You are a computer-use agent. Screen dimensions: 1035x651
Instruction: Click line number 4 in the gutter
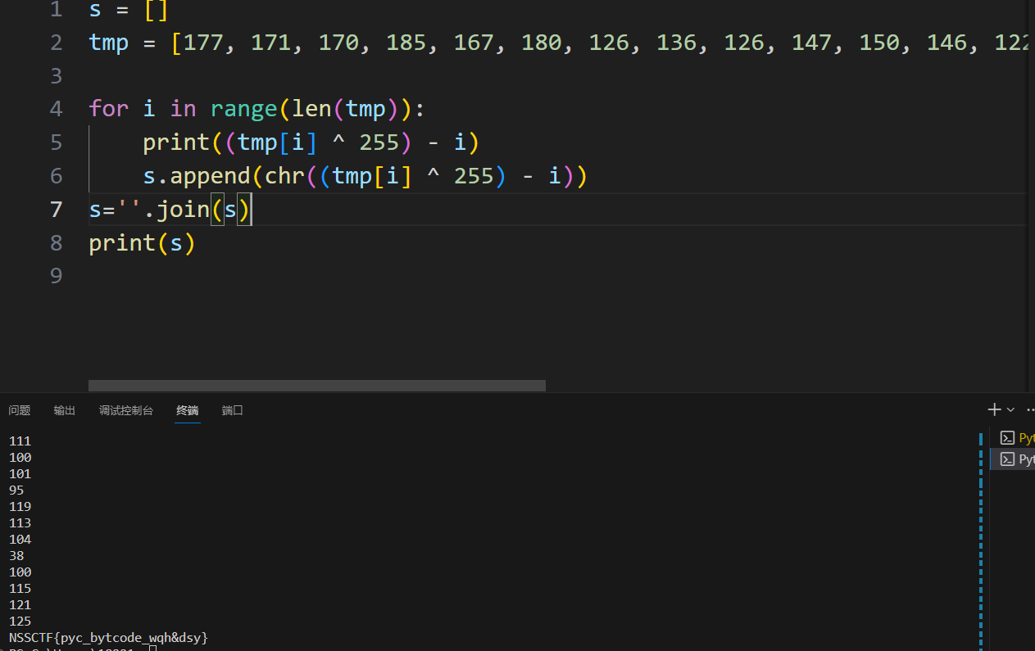(56, 109)
